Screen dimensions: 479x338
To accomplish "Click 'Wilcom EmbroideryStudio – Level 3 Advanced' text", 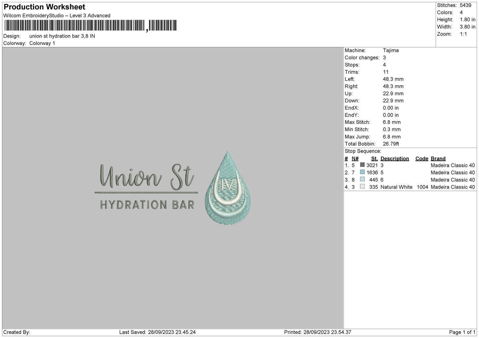I will [x=57, y=16].
